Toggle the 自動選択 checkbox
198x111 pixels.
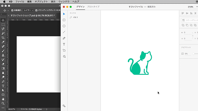tap(13, 10)
